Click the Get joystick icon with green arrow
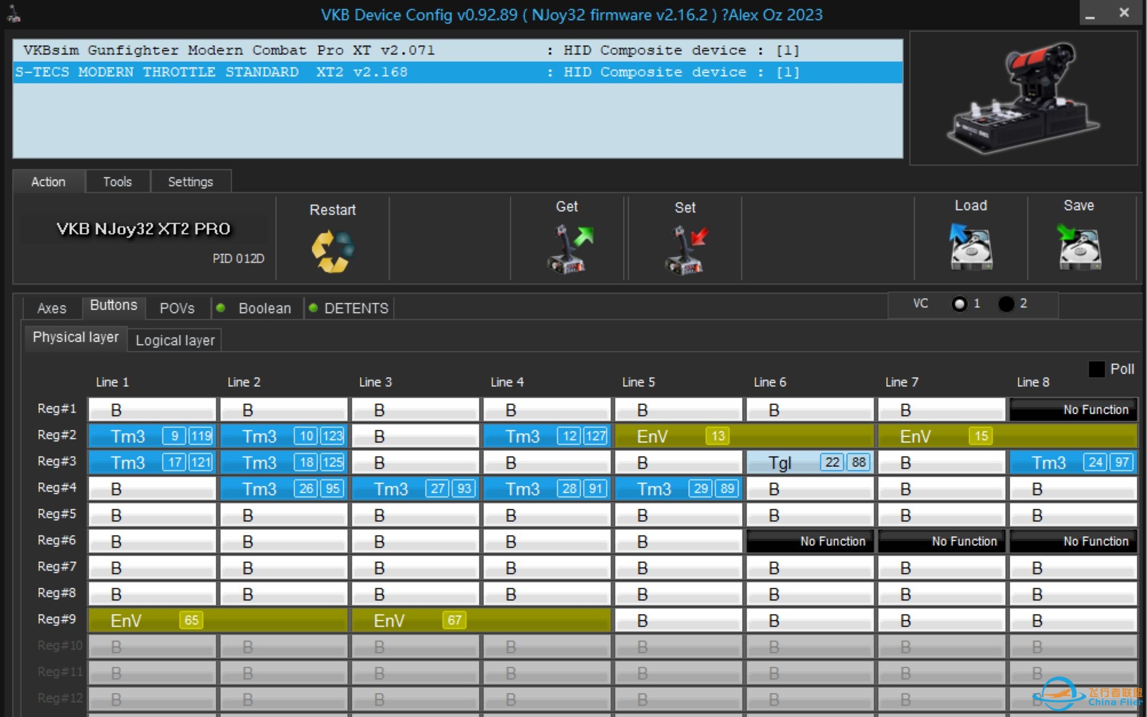Image resolution: width=1147 pixels, height=717 pixels. 569,249
